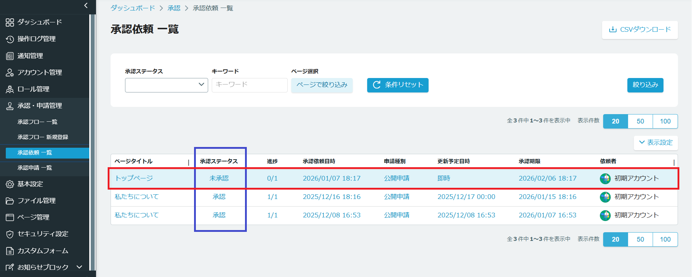Set bottom display count to 20
This screenshot has width=692, height=277.
click(x=615, y=239)
